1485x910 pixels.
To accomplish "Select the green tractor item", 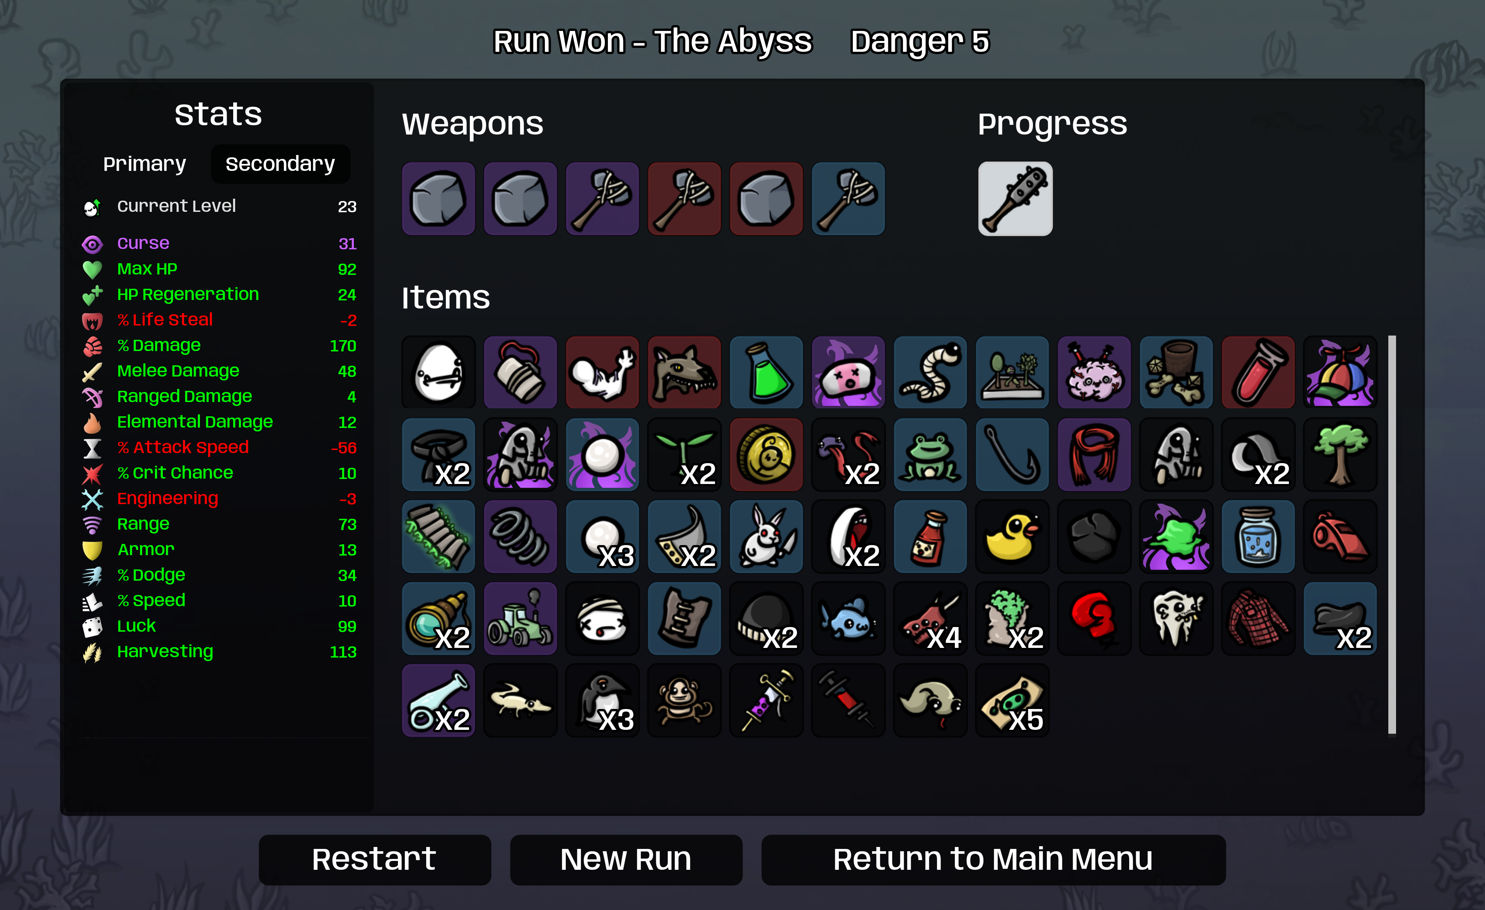I will [x=520, y=618].
